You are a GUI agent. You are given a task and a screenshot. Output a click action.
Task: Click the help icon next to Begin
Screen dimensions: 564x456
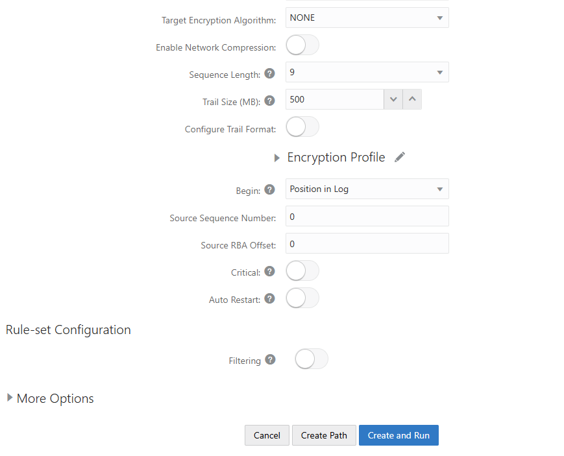pyautogui.click(x=269, y=189)
